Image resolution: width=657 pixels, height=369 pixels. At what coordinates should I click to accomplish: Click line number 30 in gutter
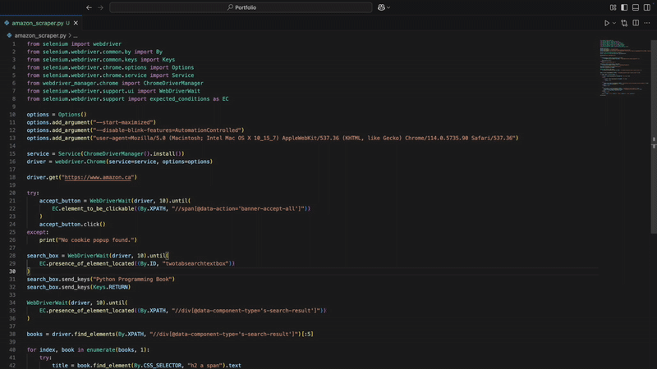pos(12,271)
